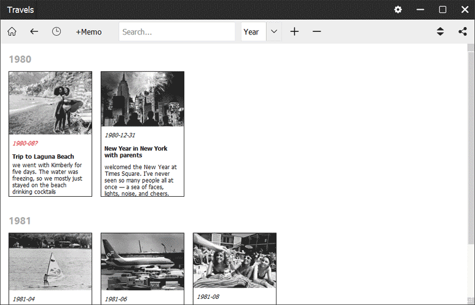The image size is (475, 305).
Task: Click the 1980 year heading
Action: click(20, 59)
